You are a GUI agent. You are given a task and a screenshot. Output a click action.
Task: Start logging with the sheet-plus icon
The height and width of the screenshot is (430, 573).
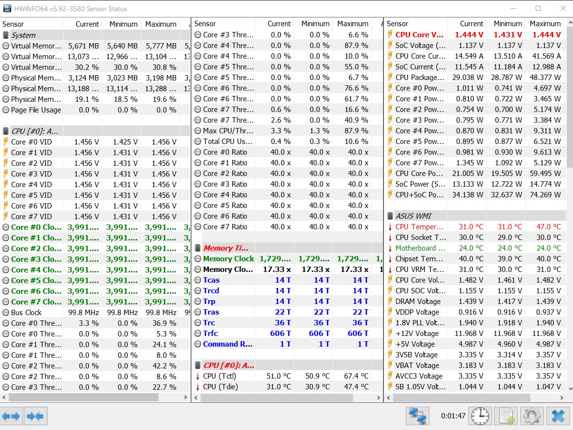pyautogui.click(x=507, y=416)
